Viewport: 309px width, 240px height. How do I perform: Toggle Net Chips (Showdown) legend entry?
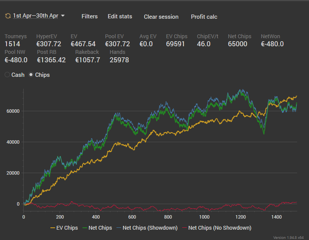[x=147, y=228]
